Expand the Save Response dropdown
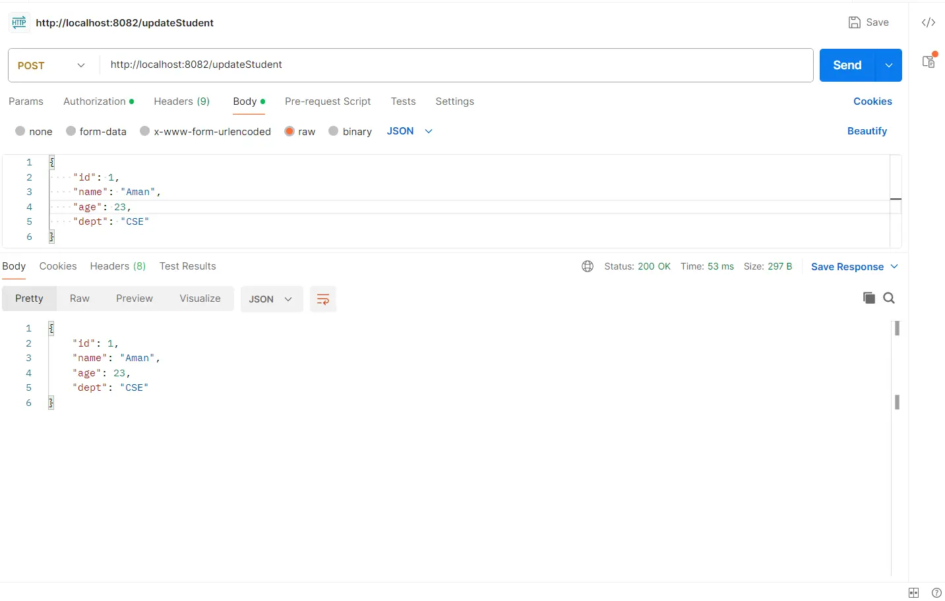This screenshot has width=945, height=601. coord(855,266)
